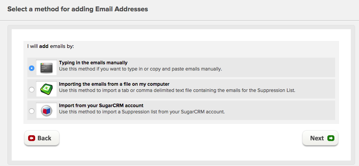
Task: Click 'Import from your SugarCRM account' title
Action: point(101,106)
